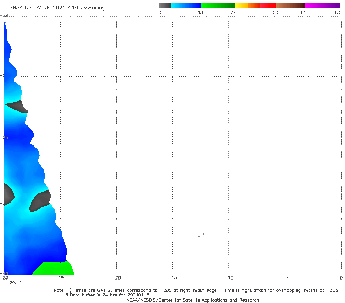
Task: Click the colorbar label '50'
Action: click(276, 12)
